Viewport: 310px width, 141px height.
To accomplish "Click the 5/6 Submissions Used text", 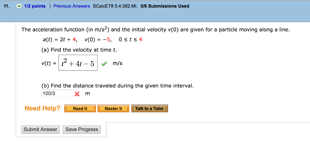I will [x=165, y=6].
